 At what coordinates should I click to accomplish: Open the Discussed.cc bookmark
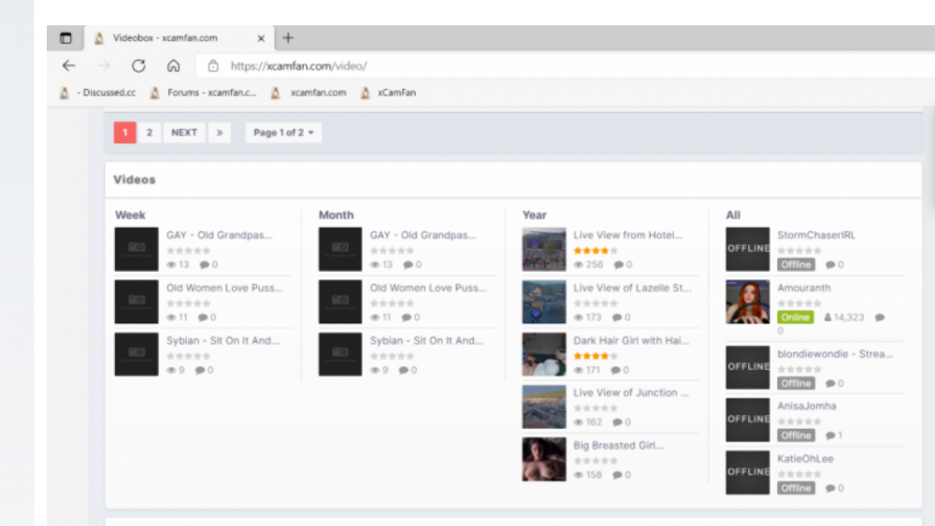click(98, 92)
